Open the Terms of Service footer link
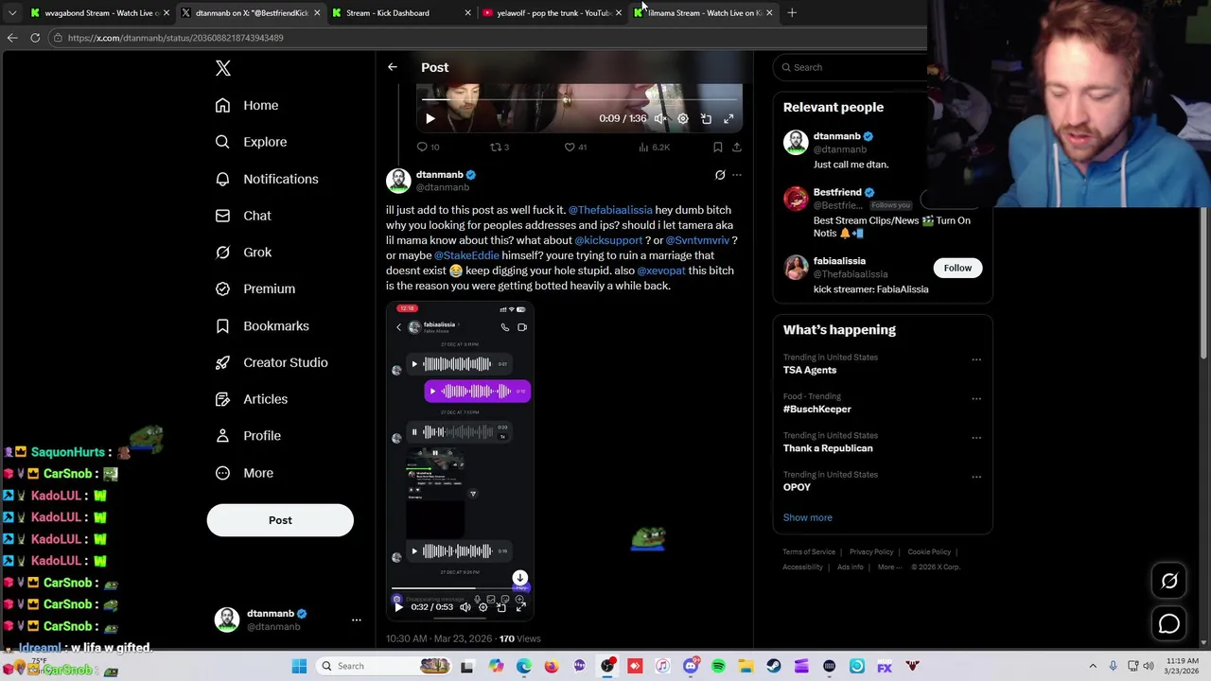 click(x=809, y=552)
